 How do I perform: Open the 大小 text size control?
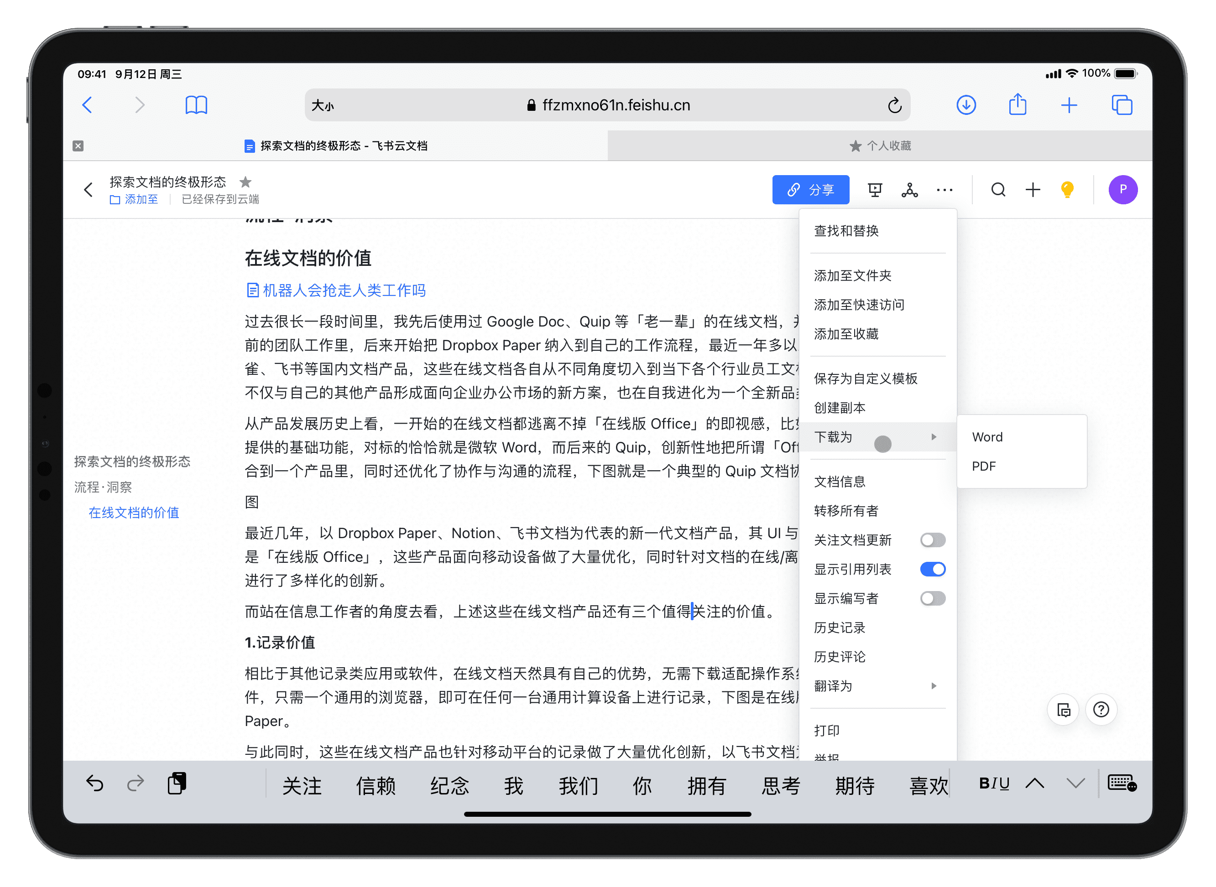pyautogui.click(x=322, y=106)
